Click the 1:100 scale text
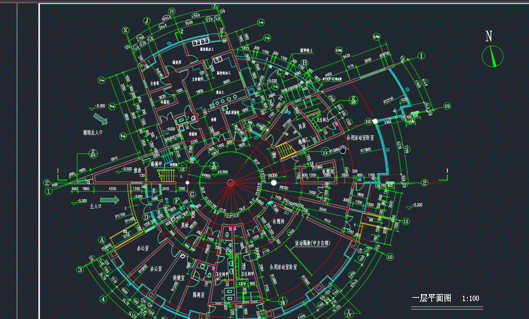 click(x=470, y=299)
